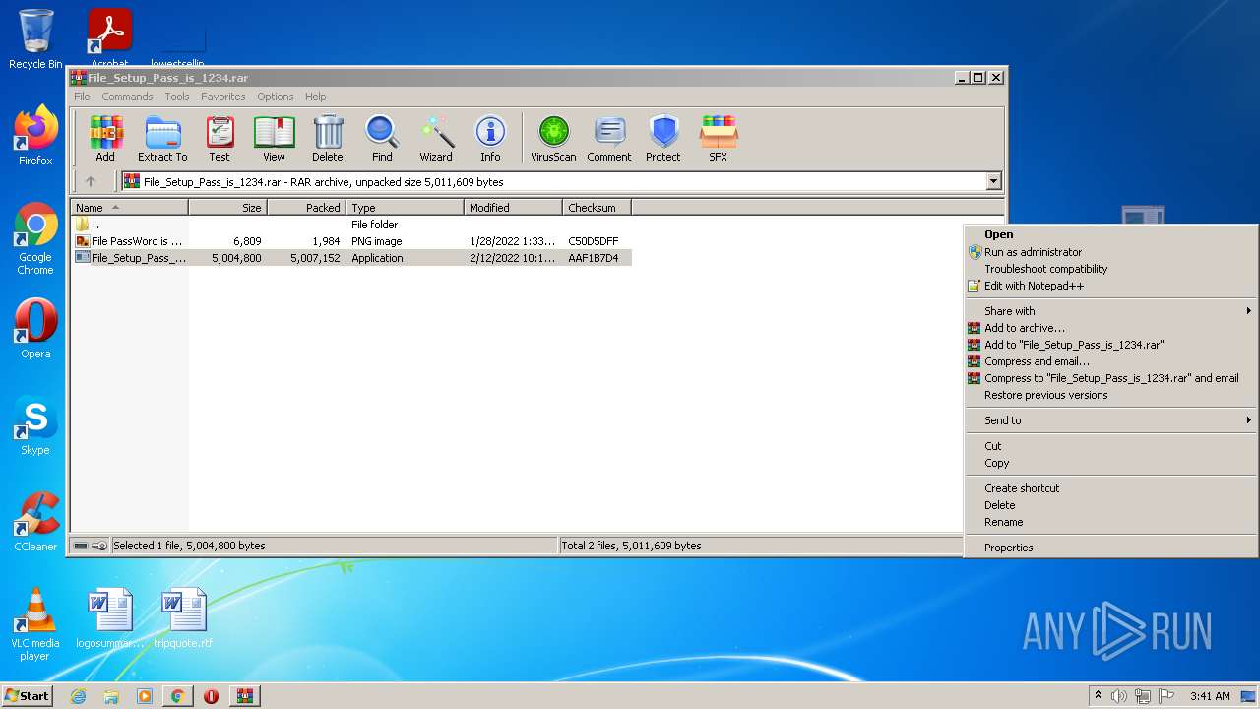Go up one folder level arrow
This screenshot has height=709, width=1260.
[x=91, y=181]
